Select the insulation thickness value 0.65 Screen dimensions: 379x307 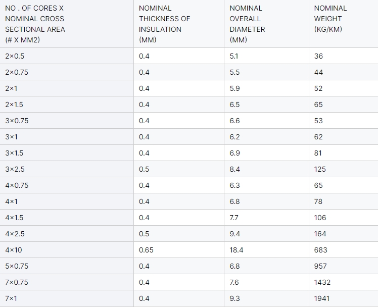coord(146,250)
